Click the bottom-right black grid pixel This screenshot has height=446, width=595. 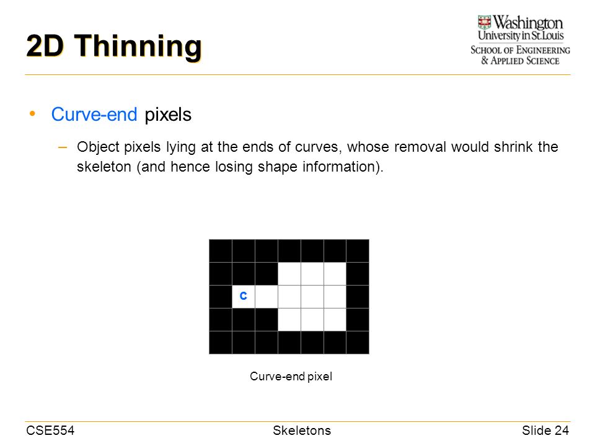[x=358, y=343]
